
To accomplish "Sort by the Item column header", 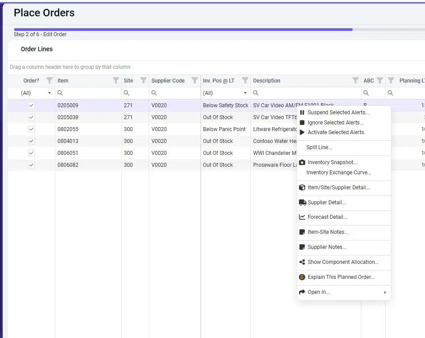I will (x=63, y=81).
